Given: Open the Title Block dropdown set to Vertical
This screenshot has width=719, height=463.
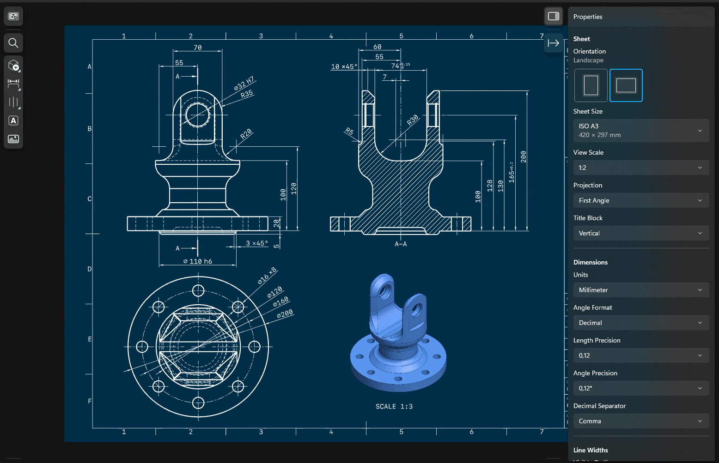Looking at the screenshot, I should pos(641,233).
